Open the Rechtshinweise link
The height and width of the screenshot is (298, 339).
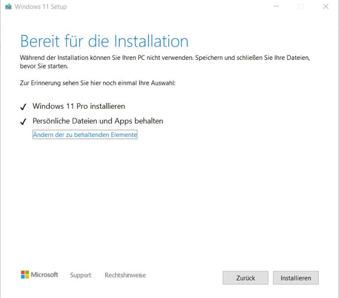(125, 275)
